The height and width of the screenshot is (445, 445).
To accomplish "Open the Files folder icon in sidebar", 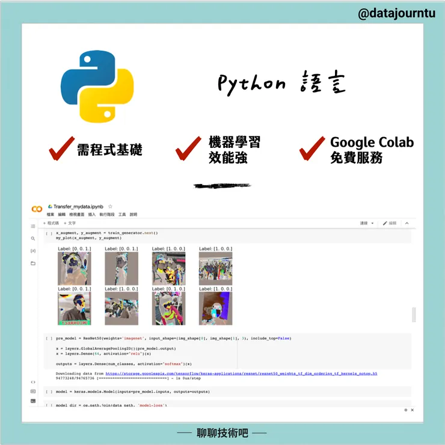I will point(33,263).
